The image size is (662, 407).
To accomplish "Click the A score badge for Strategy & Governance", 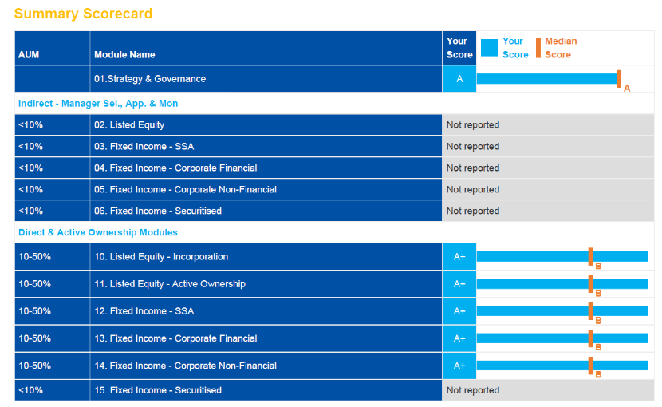I will click(459, 79).
